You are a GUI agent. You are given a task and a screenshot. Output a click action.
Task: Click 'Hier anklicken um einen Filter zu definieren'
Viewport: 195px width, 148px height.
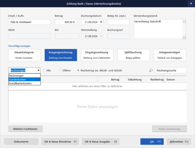coord(97,86)
